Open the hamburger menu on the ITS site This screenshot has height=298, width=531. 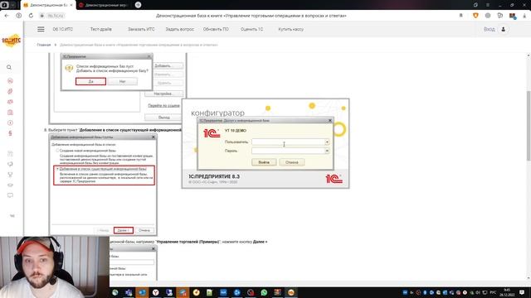tap(41, 29)
